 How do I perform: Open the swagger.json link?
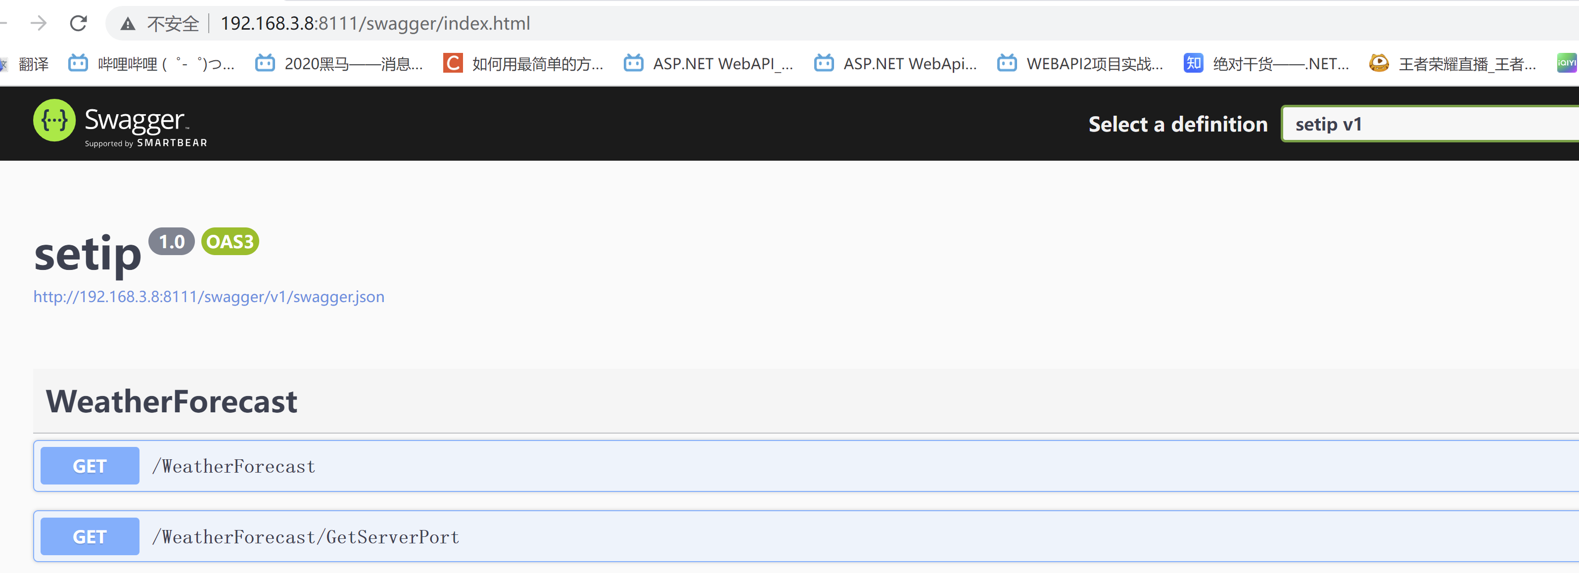[208, 296]
